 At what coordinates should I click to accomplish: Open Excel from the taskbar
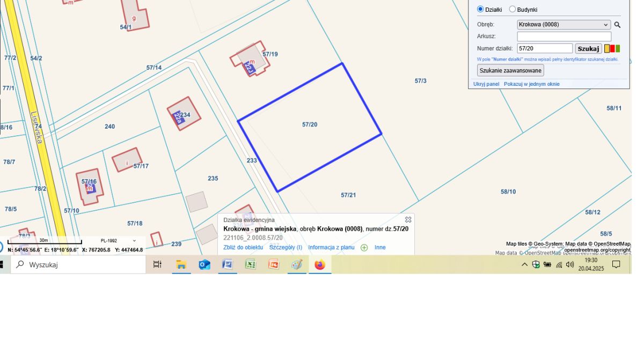pos(251,264)
